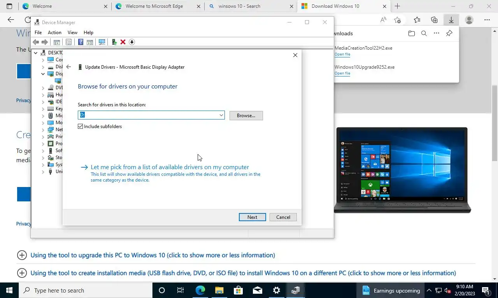Open Edge Settings and more ellipsis

coord(487,20)
